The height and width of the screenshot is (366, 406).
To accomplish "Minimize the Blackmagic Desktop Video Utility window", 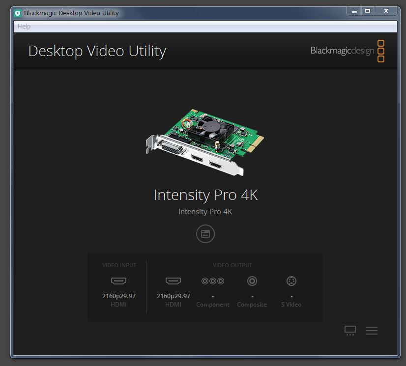I will click(x=354, y=11).
